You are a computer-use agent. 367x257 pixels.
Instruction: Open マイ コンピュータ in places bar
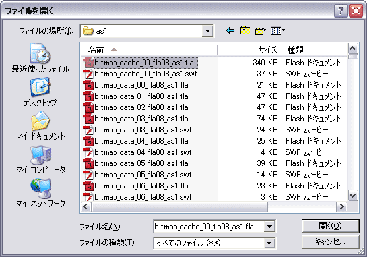tap(40, 159)
